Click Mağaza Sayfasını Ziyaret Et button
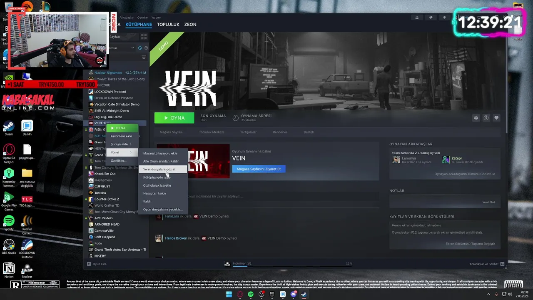Viewport: 533px width, 300px height. coord(259,169)
